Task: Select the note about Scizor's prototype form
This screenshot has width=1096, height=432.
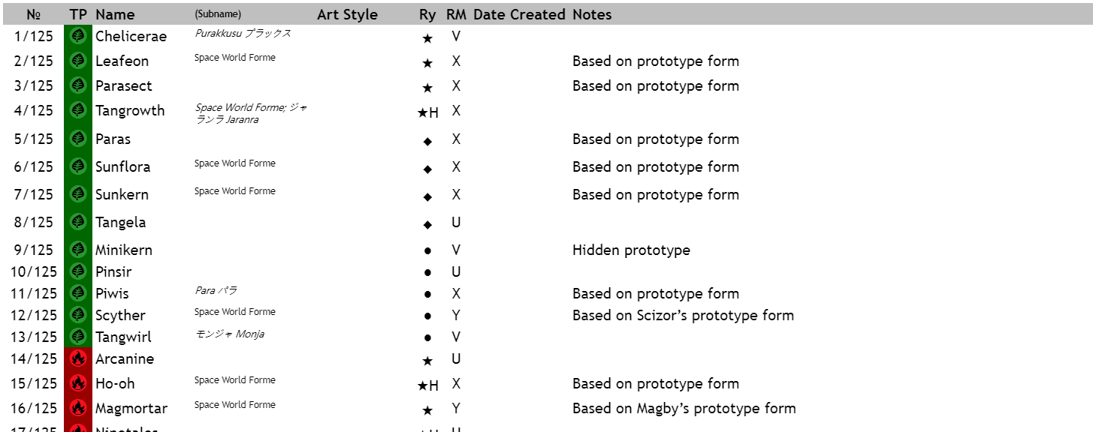Action: tap(683, 315)
